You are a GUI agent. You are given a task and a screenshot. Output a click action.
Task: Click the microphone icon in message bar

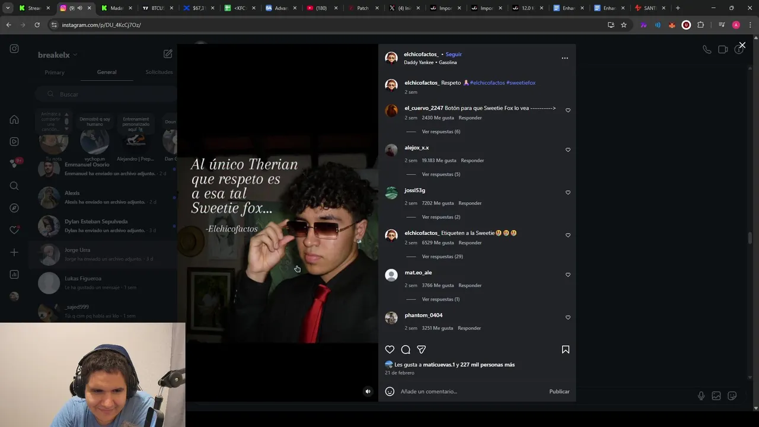coord(701,396)
